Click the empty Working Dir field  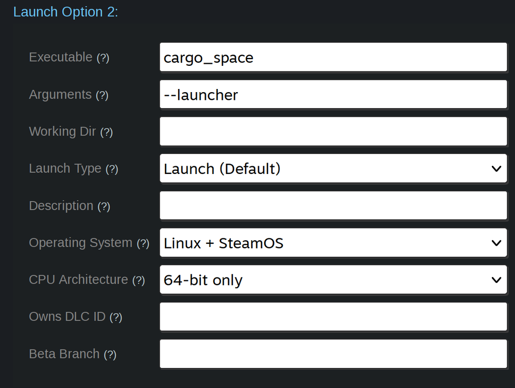coord(334,131)
